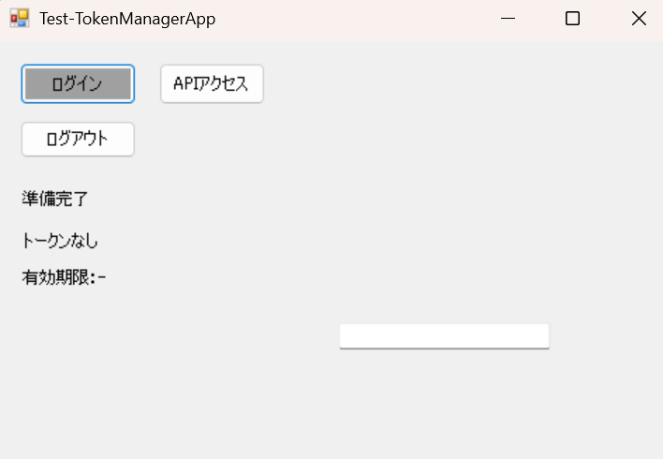Maximize the Test-TokenManagerApp window
Screen dimensions: 663x459
click(572, 19)
